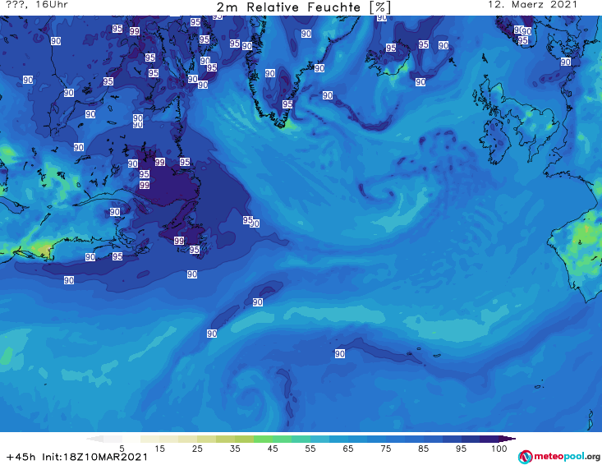This screenshot has height=465, width=602.
Task: Click the colorbar tick label '55'
Action: coord(310,449)
